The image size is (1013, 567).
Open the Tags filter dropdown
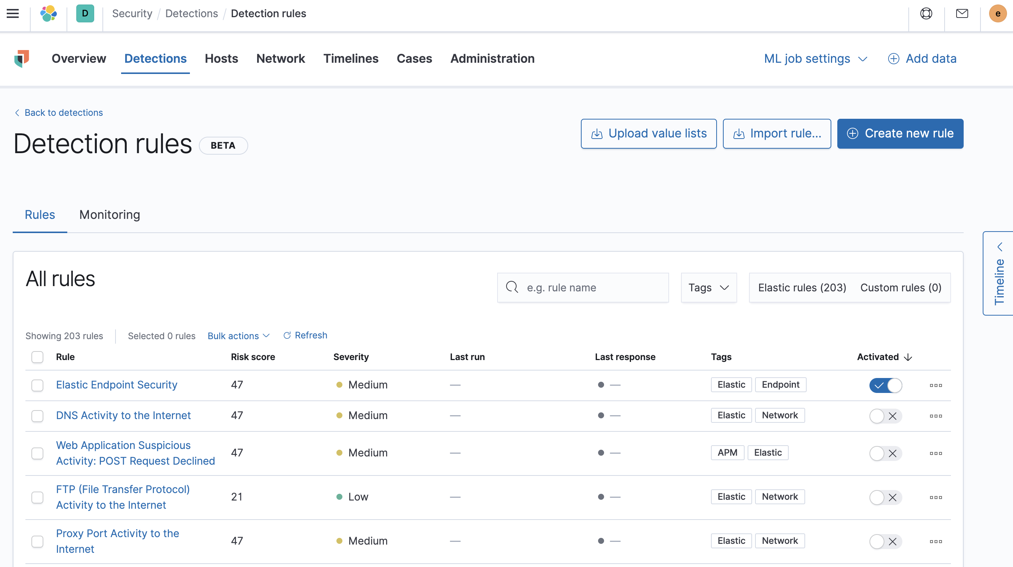click(x=708, y=288)
